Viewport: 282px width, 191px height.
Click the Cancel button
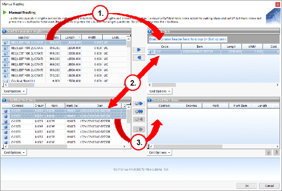269,186
